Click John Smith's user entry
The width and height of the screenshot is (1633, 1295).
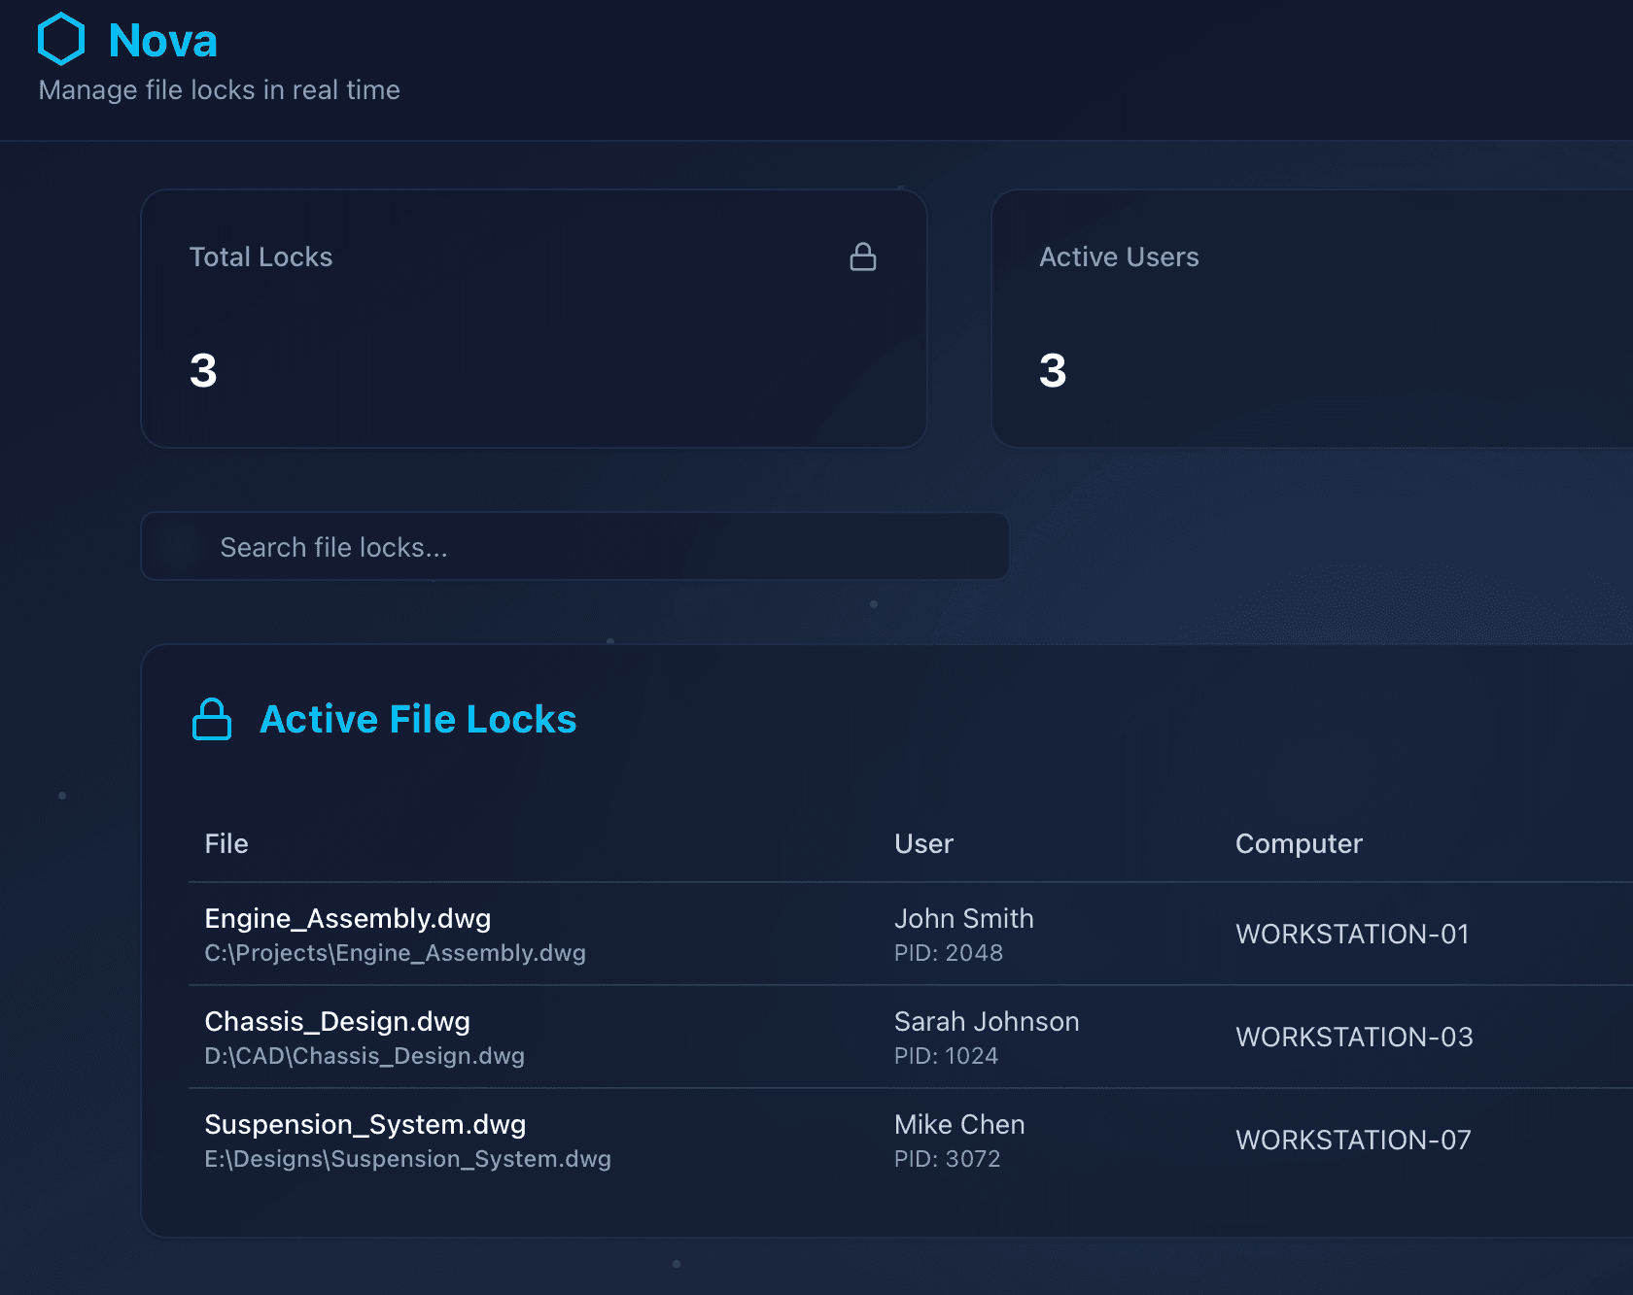pyautogui.click(x=963, y=918)
